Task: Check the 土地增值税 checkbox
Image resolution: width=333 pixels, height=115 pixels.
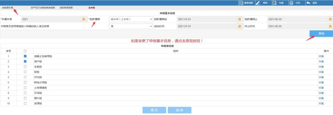Action: (25, 88)
